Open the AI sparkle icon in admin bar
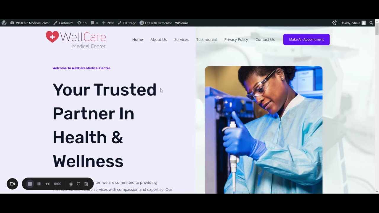Viewport: 379px width, 213px height. (x=334, y=23)
